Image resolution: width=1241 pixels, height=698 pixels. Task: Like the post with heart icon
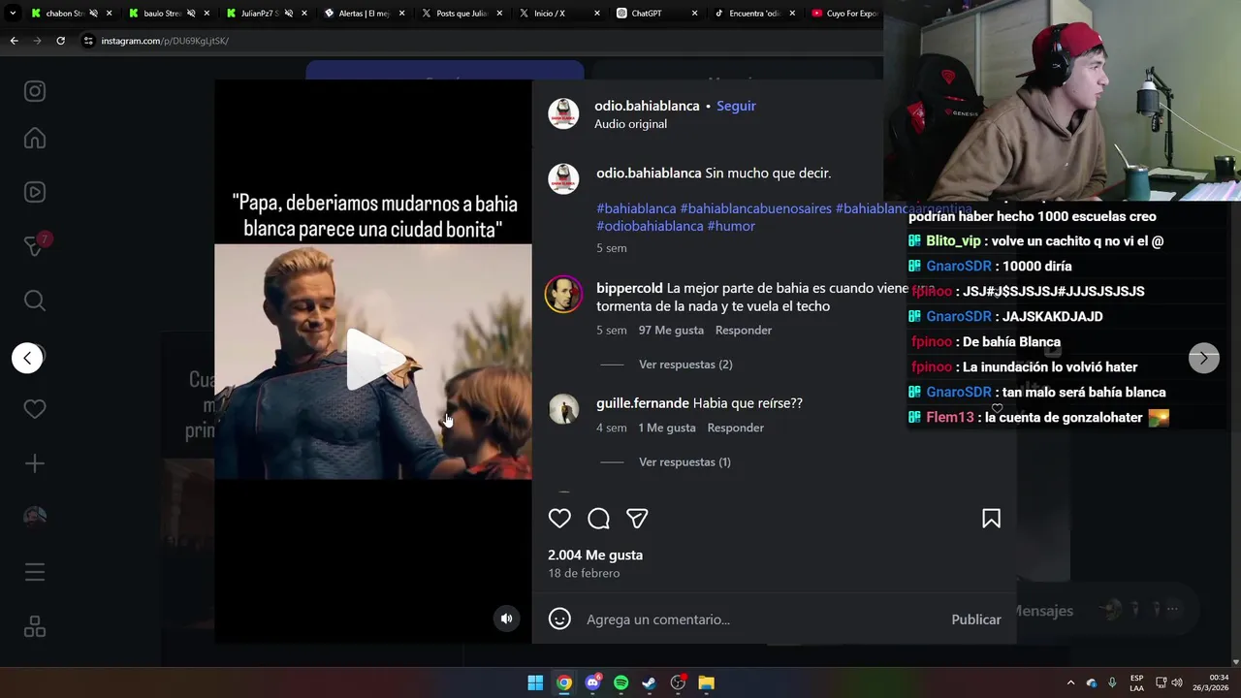(559, 519)
